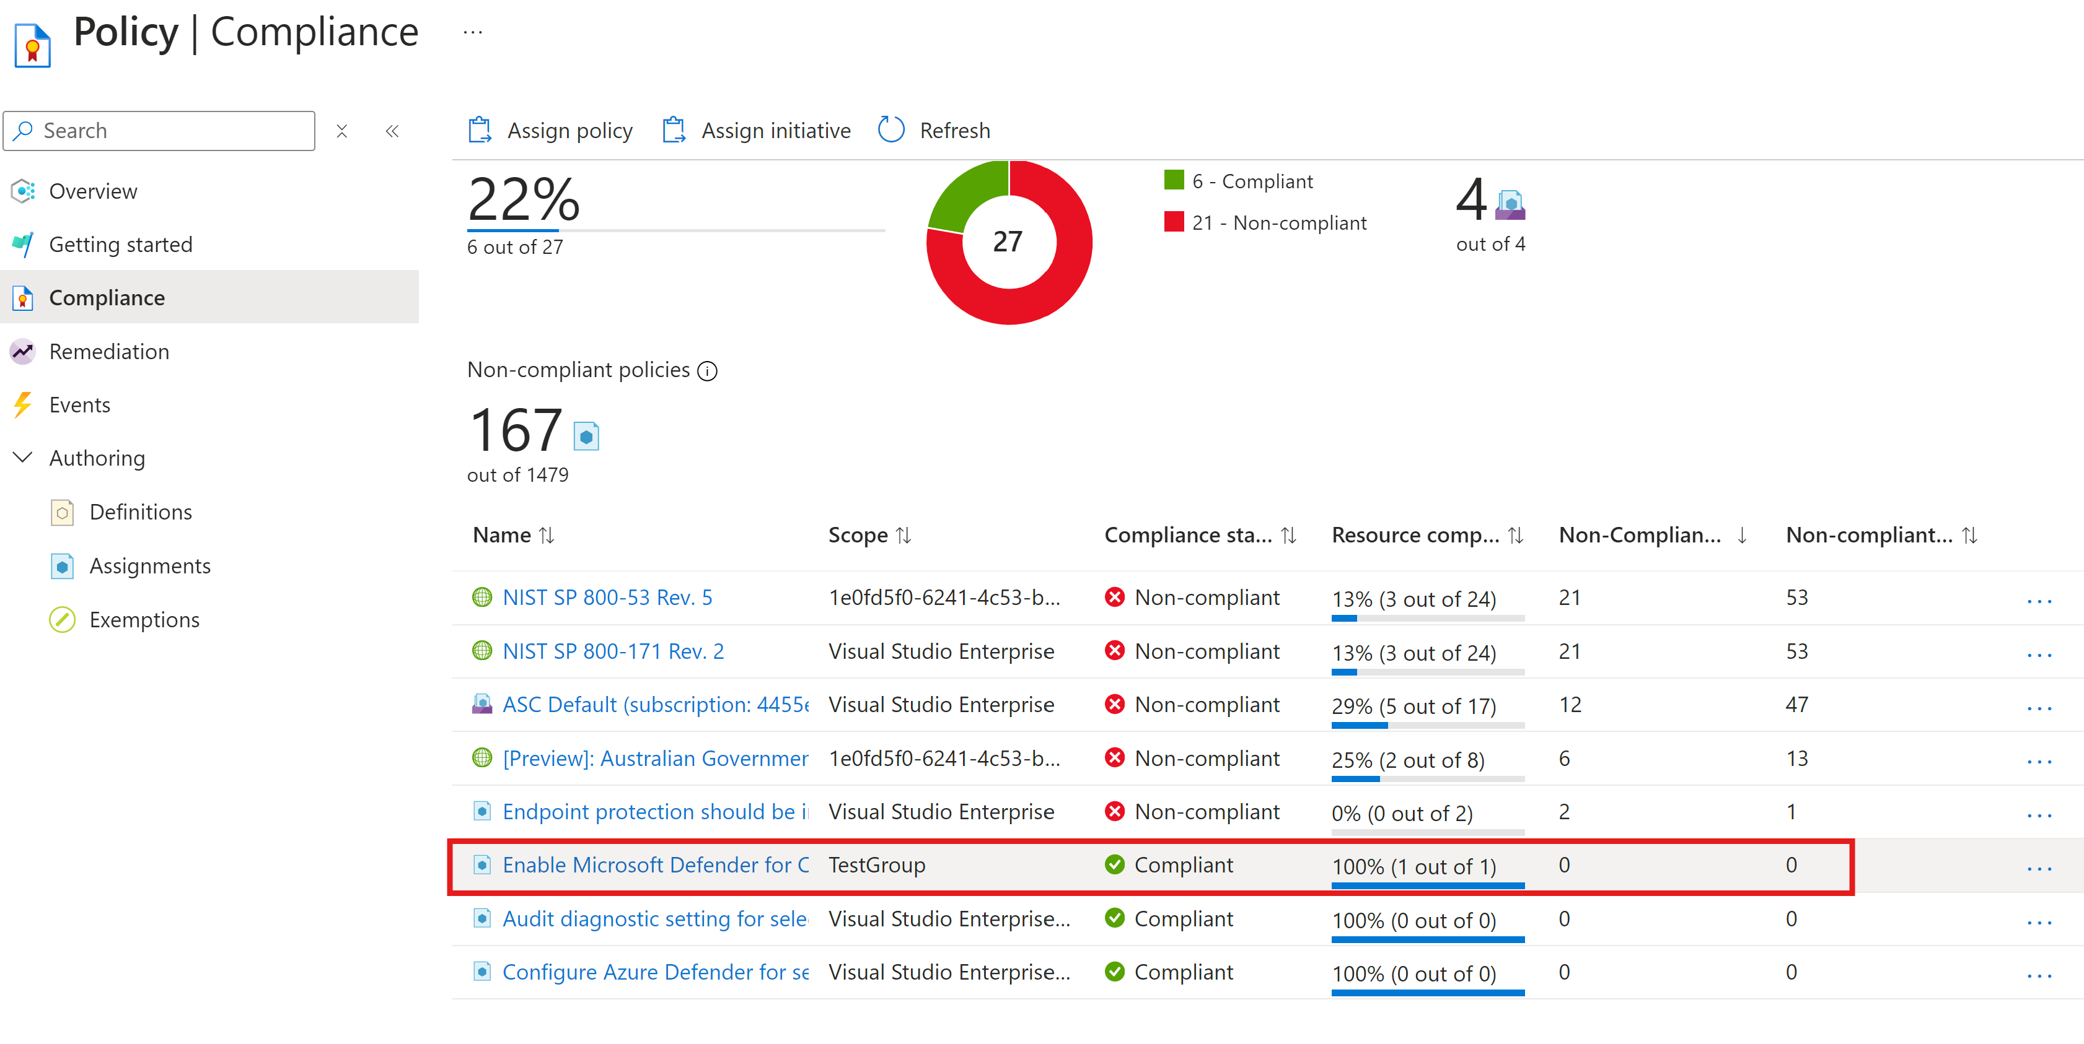The image size is (2084, 1044).
Task: Sort table by Name column
Action: [514, 536]
